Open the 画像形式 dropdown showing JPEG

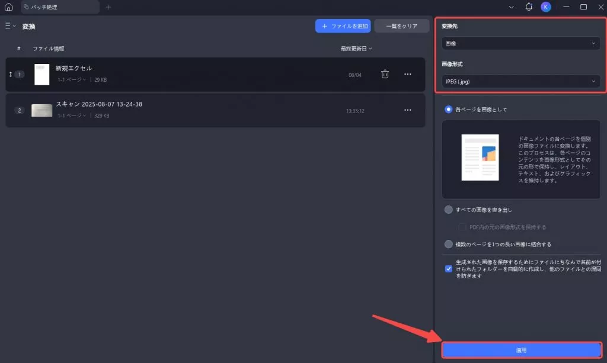pyautogui.click(x=521, y=81)
